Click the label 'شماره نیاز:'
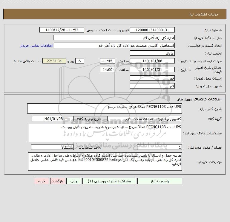The height and width of the screenshot is (222, 230). [x=213, y=30]
